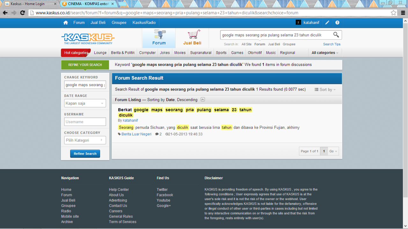Click the tag icon before Berita Luar Negeri
Screen dimensions: 408x229
120,134
